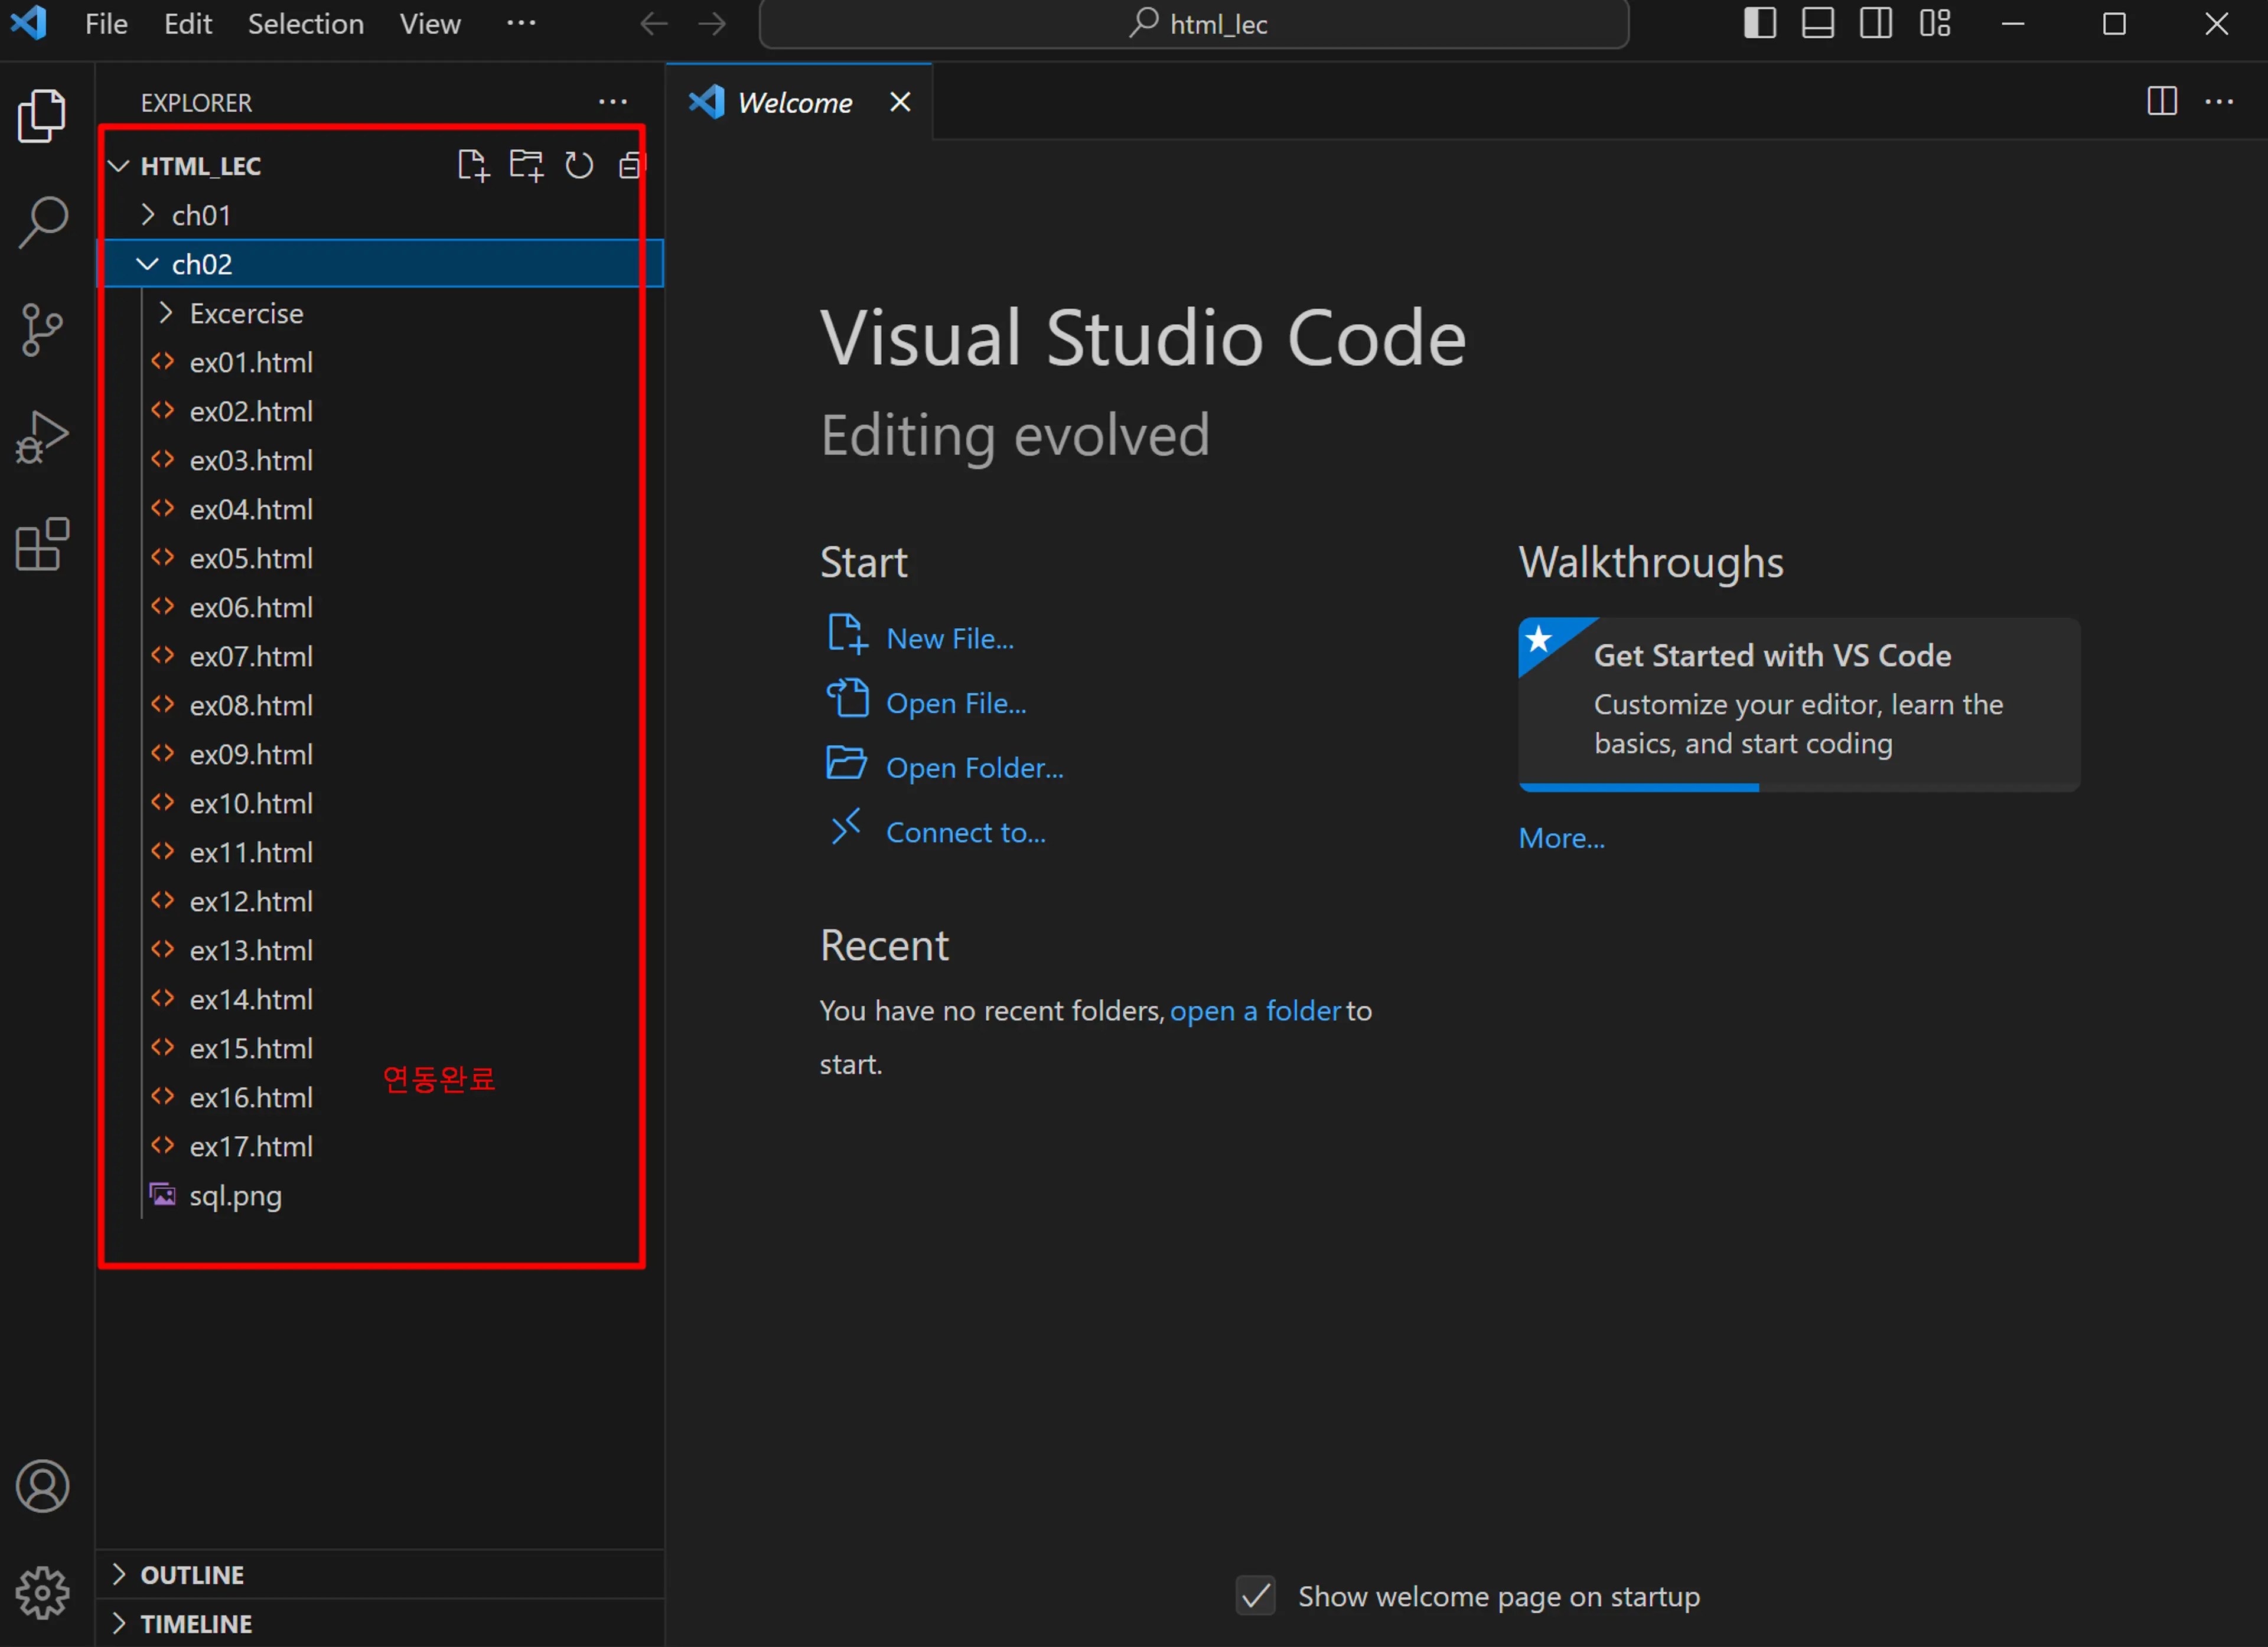Open ex12.html in the tree
The width and height of the screenshot is (2268, 1647).
380,901
